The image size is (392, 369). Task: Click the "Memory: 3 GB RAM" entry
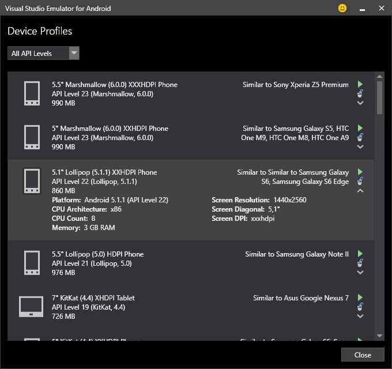[84, 228]
